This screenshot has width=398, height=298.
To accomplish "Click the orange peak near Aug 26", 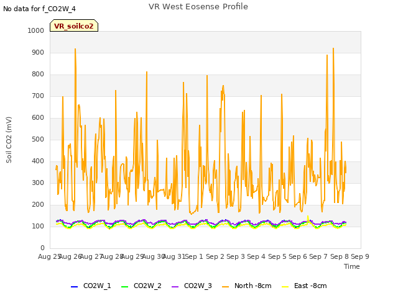I will click(75, 49).
